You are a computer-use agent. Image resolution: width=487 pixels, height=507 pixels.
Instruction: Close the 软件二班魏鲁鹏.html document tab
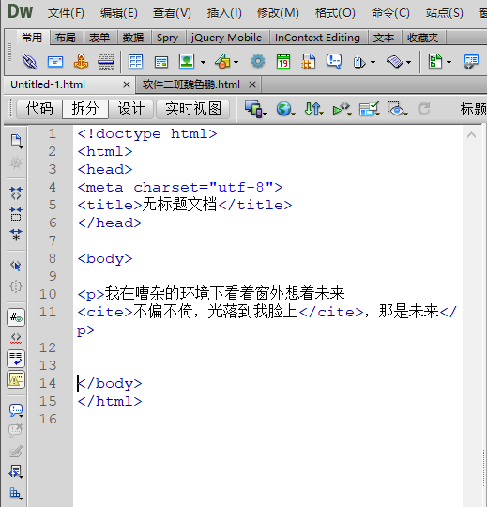click(x=252, y=84)
